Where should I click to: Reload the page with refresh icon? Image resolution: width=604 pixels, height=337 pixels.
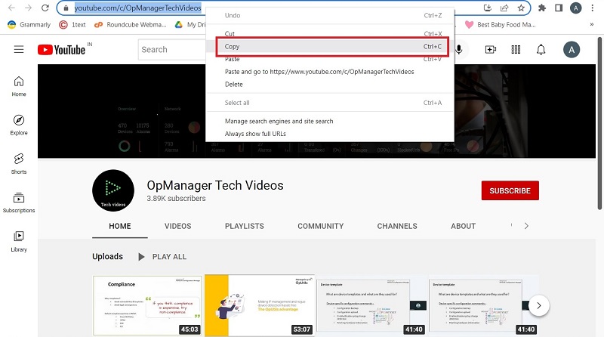tap(45, 8)
